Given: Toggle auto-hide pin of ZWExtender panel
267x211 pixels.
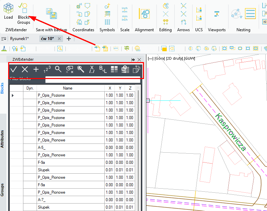Looking at the screenshot, I should point(133,60).
